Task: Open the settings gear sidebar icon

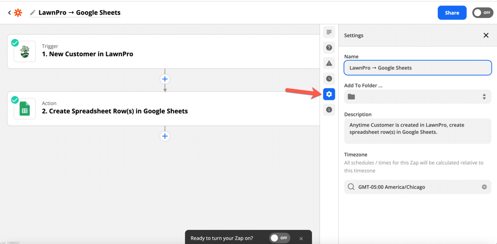Action: (x=329, y=94)
